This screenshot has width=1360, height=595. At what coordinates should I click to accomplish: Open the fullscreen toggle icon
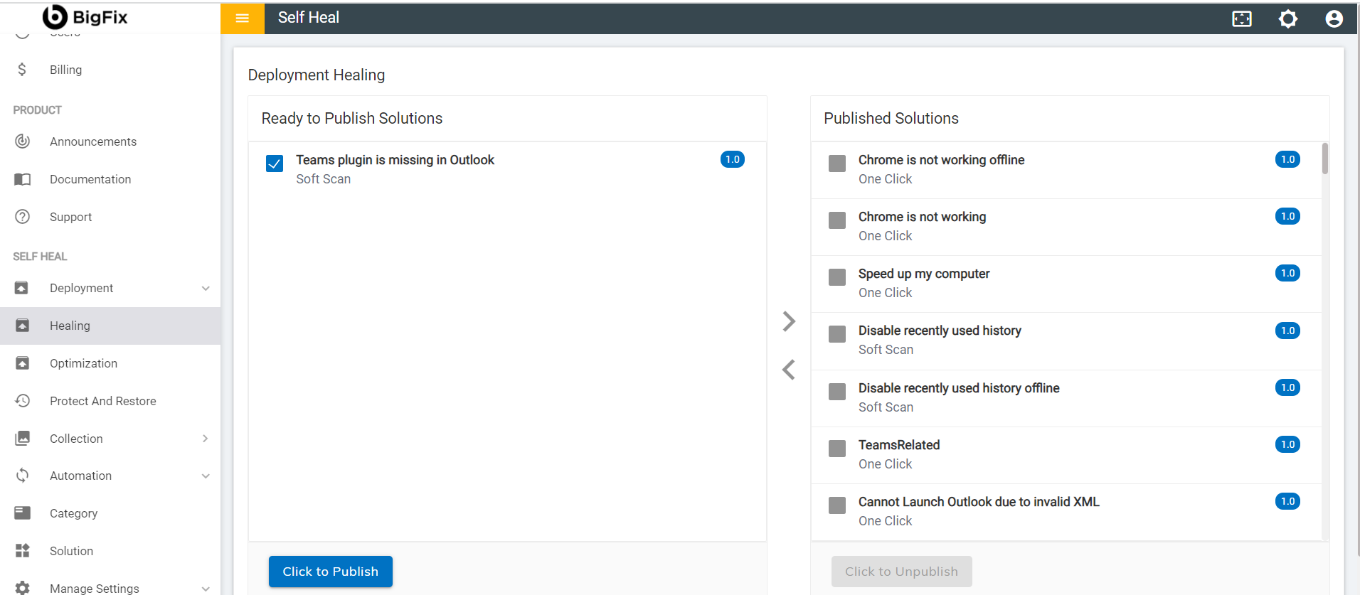1242,18
